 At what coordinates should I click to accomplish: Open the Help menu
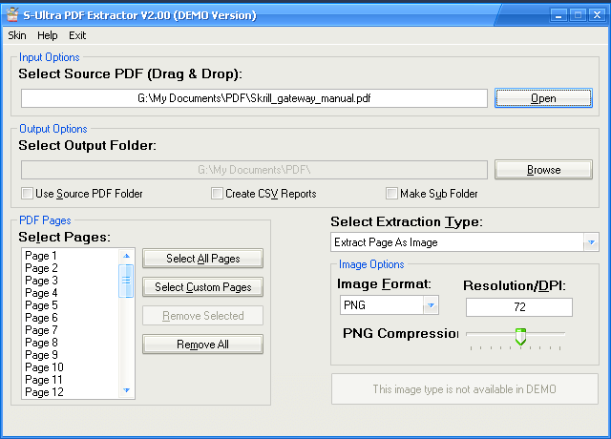point(48,35)
